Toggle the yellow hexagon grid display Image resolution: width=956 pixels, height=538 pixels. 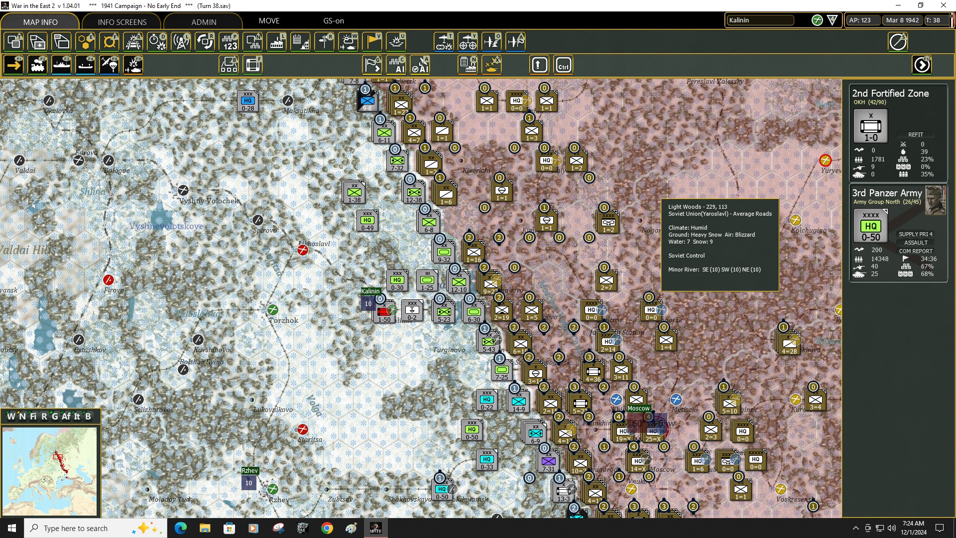[x=86, y=42]
